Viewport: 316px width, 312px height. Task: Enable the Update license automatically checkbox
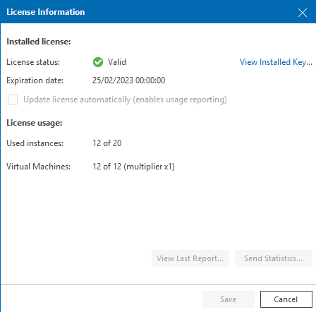click(x=13, y=100)
